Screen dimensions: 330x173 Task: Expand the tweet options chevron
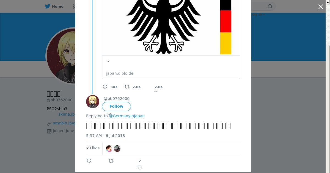pos(109,114)
